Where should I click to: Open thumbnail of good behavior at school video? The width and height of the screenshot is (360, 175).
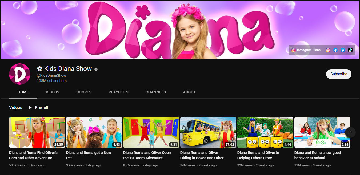pos(322,132)
